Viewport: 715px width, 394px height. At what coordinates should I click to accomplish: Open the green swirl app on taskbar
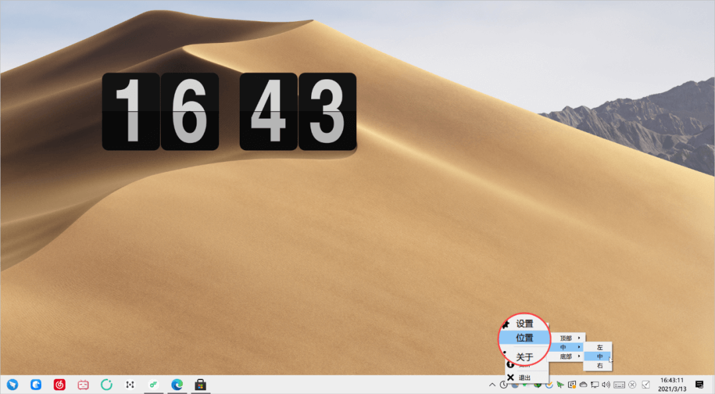click(x=153, y=385)
